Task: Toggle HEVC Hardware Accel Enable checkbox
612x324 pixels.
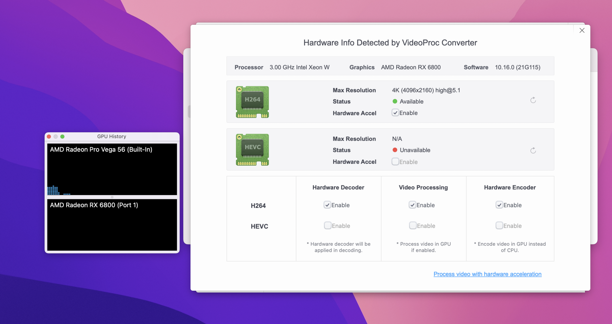Action: (x=395, y=162)
